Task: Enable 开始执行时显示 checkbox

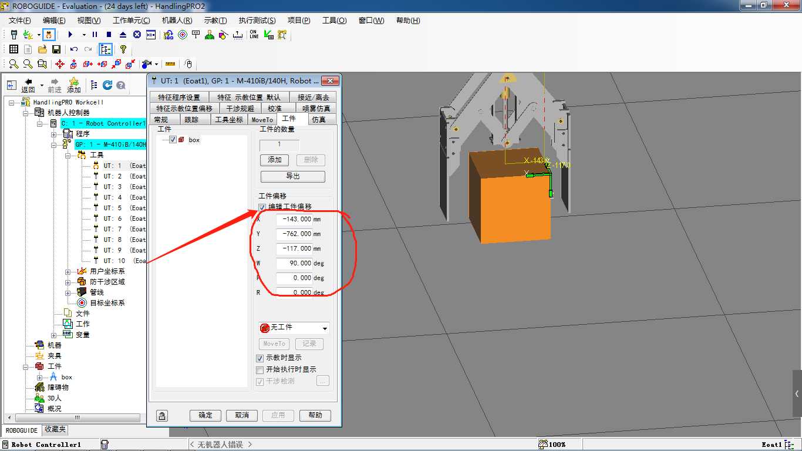Action: (x=260, y=370)
